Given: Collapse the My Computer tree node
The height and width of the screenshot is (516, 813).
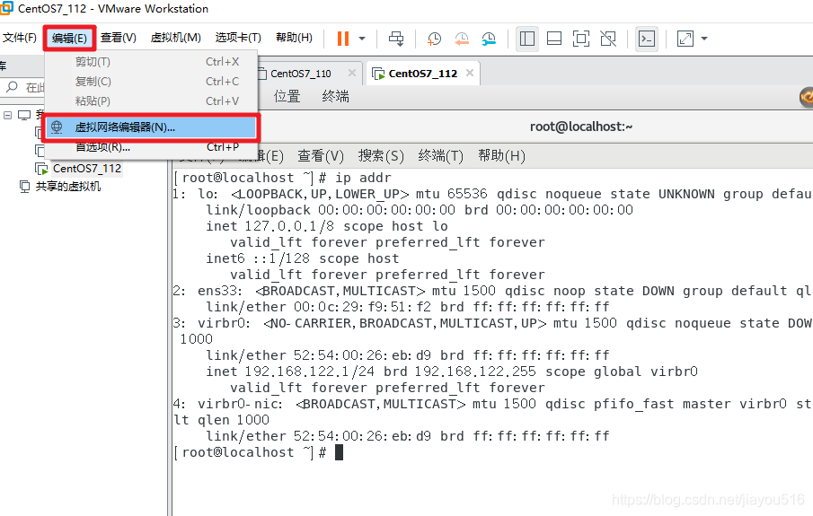Looking at the screenshot, I should click(x=7, y=115).
